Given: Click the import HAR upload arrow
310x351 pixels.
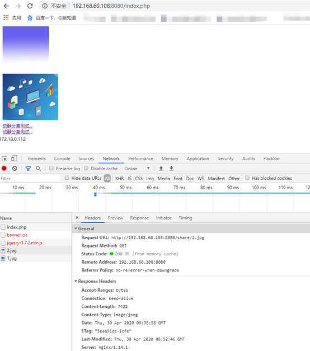Looking at the screenshot, I should 161,169.
